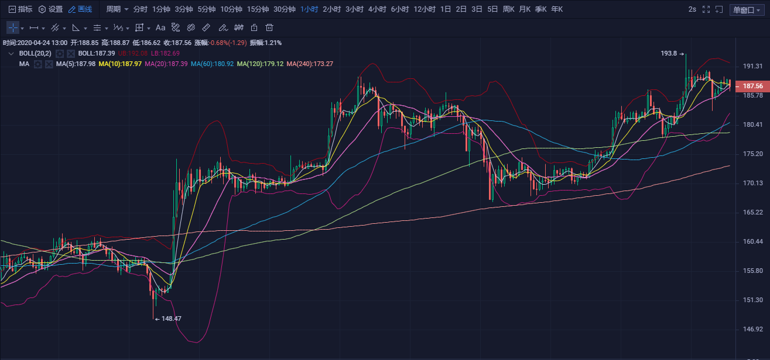Select the 2小时 interval

coord(332,9)
